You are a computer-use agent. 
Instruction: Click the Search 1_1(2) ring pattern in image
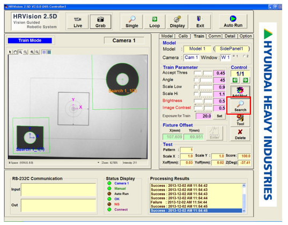[x=122, y=79]
